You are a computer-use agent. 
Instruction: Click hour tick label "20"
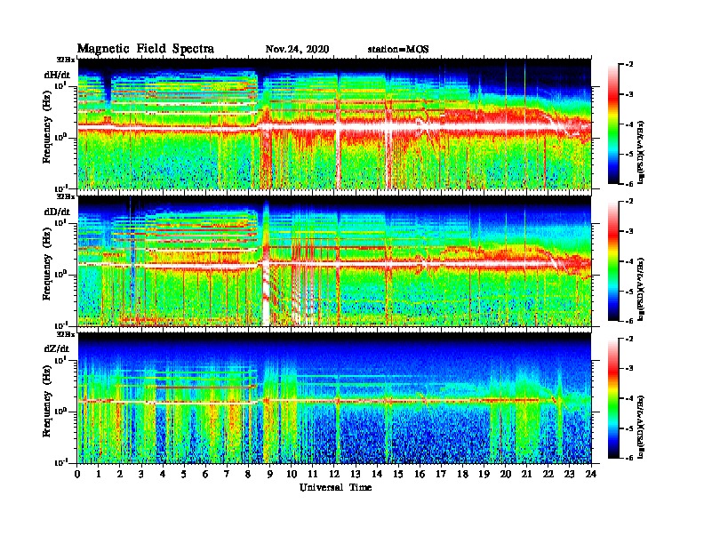[x=506, y=474]
